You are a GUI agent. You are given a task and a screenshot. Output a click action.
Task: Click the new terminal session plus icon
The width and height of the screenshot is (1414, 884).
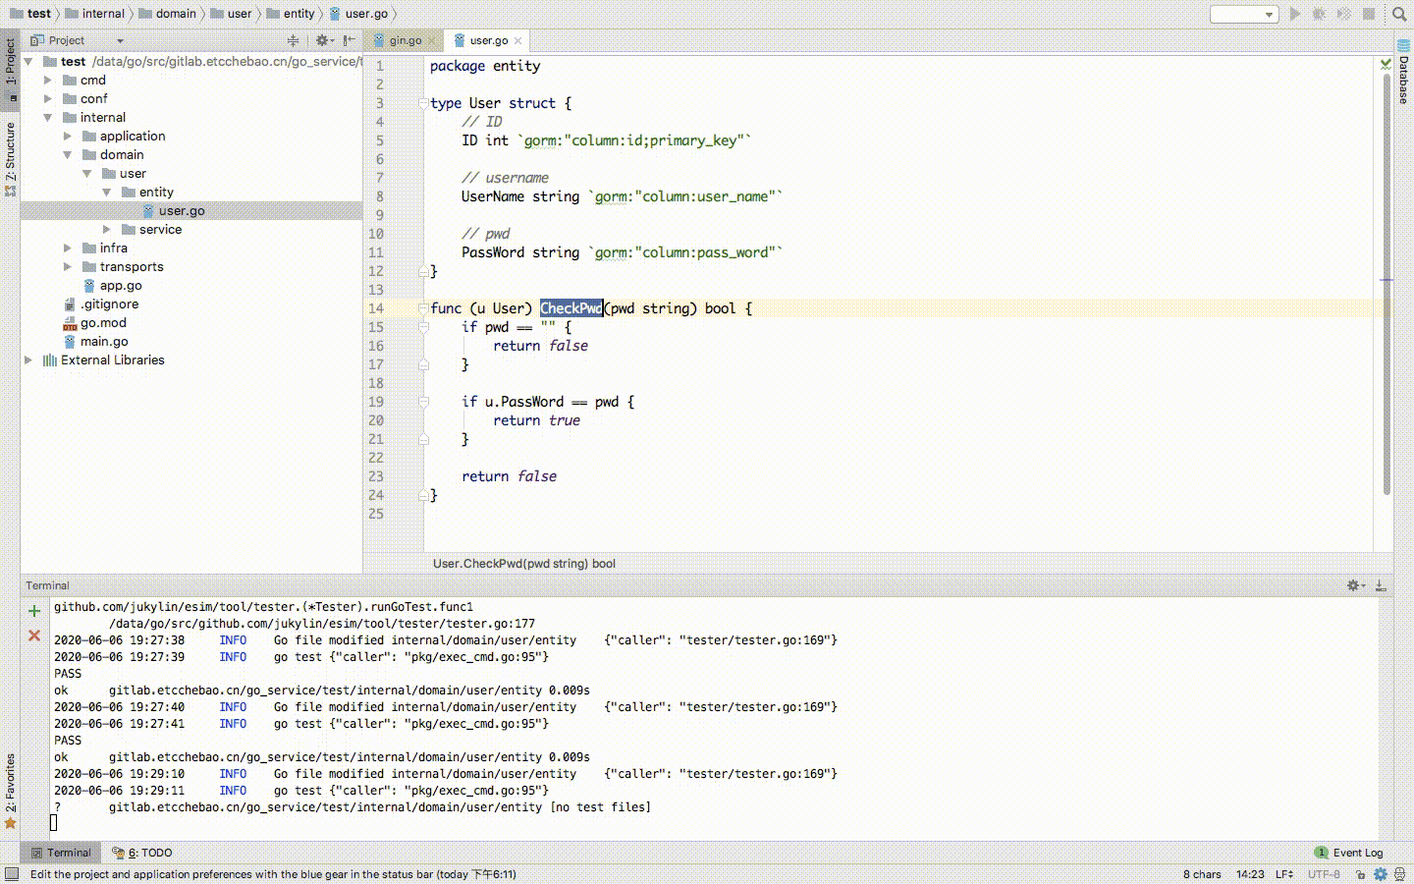pos(34,611)
